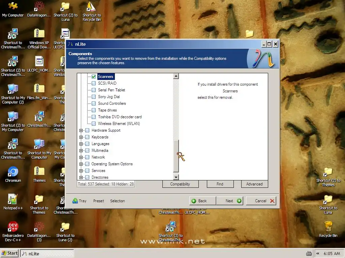Check the Wireless Ethernet (WLAN) checkbox

coord(94,124)
